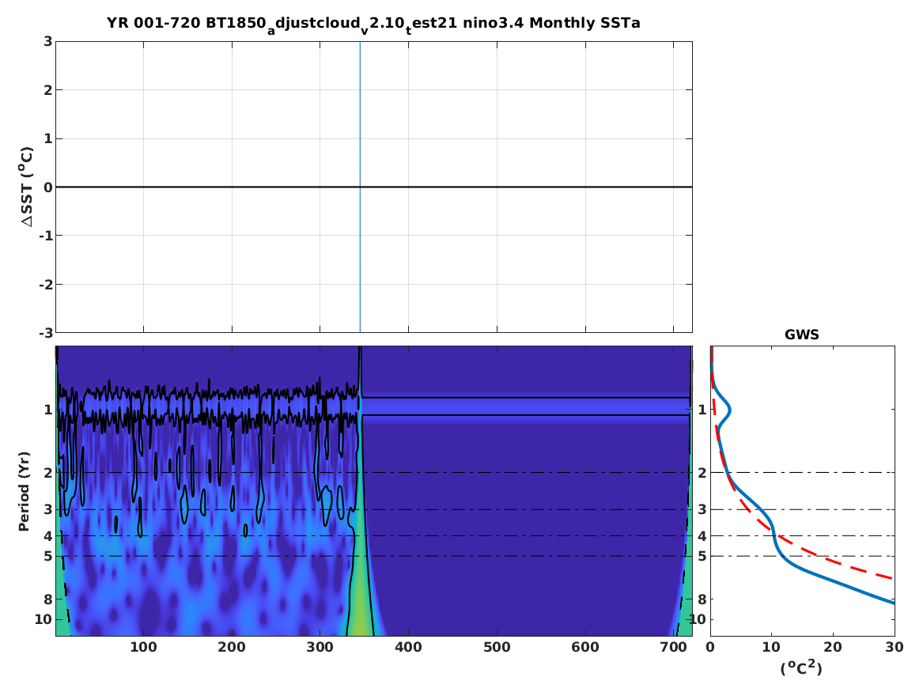The height and width of the screenshot is (692, 923).
Task: Click the x-axis tick label 600
Action: 585,647
